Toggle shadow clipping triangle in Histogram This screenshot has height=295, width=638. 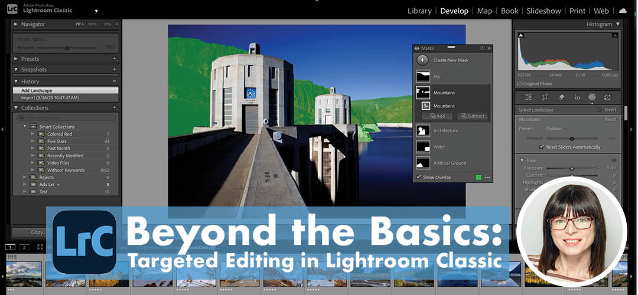coord(520,36)
